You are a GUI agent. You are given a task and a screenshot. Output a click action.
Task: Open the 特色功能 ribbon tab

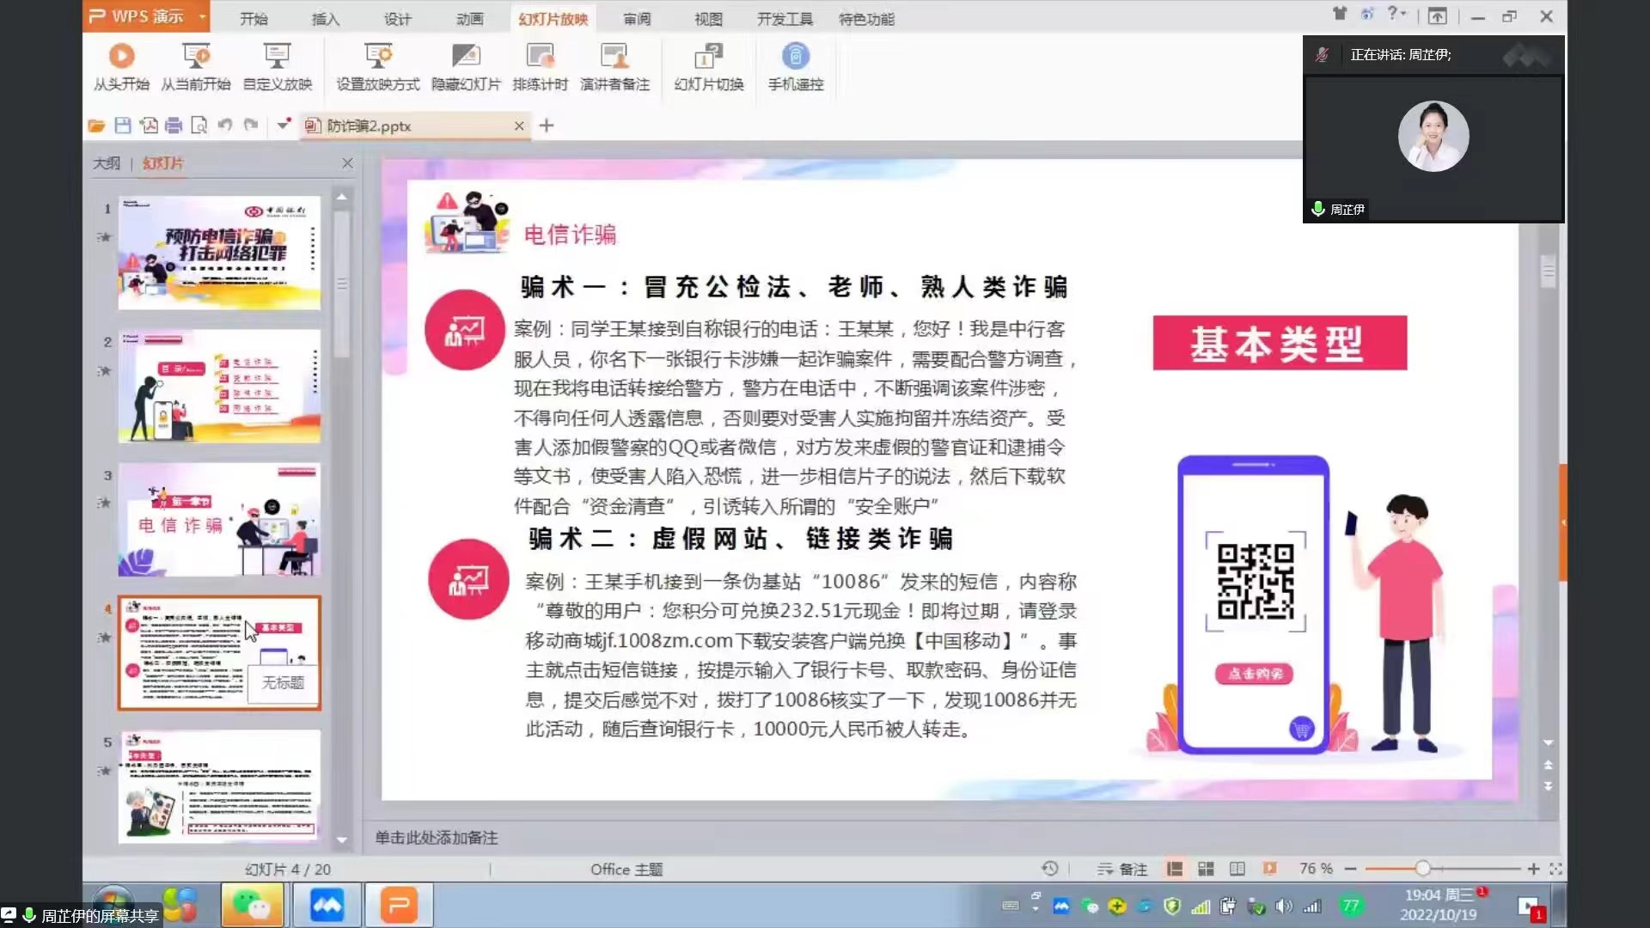tap(866, 19)
